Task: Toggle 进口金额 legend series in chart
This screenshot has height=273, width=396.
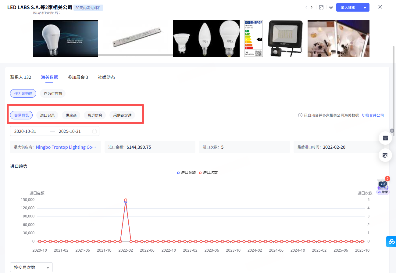Action: [x=186, y=173]
